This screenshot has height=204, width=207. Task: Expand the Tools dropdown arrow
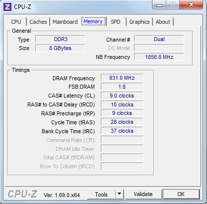pos(120,195)
